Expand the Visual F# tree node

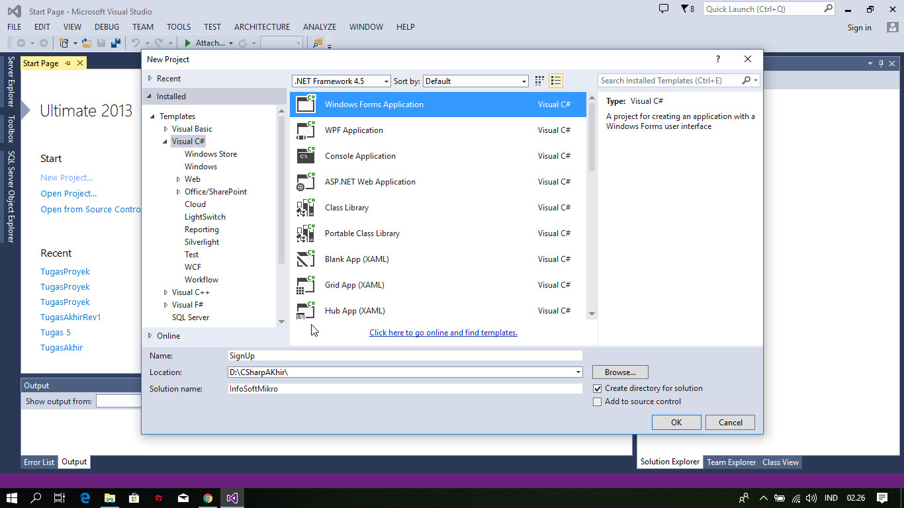tap(166, 305)
